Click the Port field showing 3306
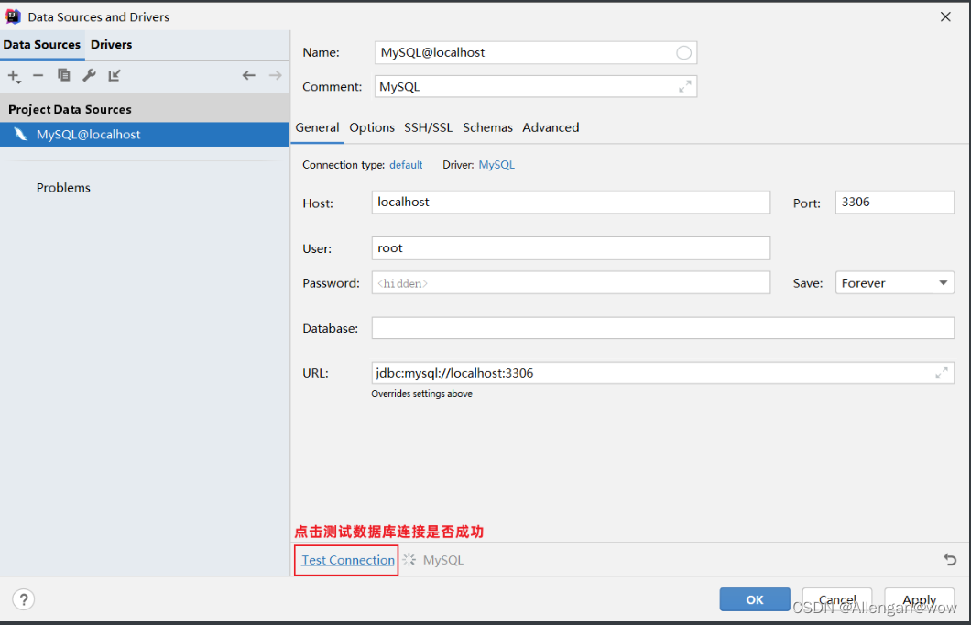Viewport: 971px width, 625px height. coord(895,203)
